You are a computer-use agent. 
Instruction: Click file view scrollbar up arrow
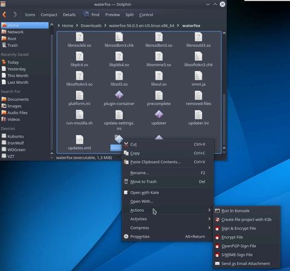(224, 33)
